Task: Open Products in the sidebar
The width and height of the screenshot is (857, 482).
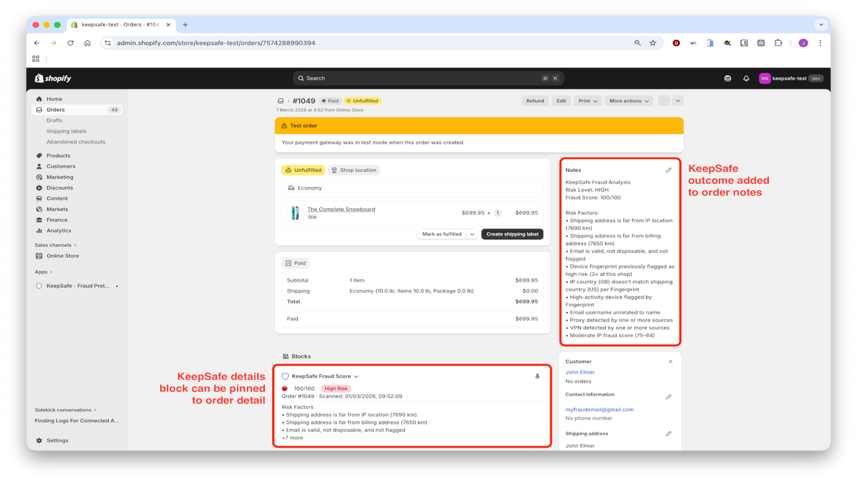Action: [58, 155]
